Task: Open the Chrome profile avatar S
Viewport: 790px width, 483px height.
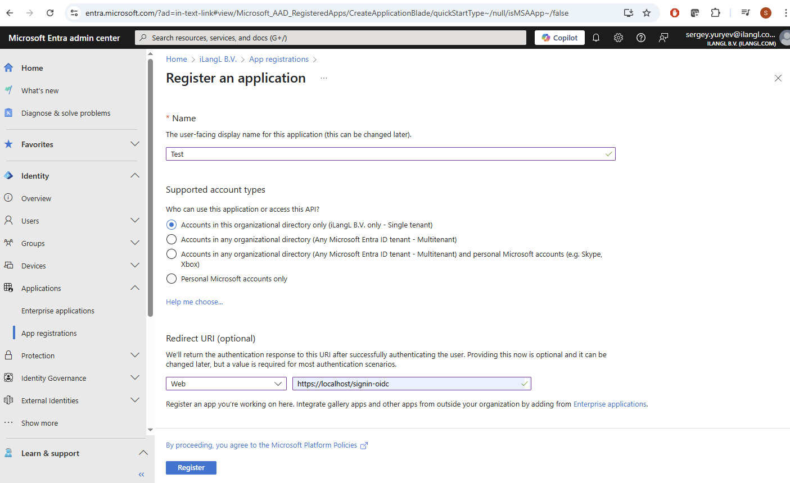Action: 765,13
